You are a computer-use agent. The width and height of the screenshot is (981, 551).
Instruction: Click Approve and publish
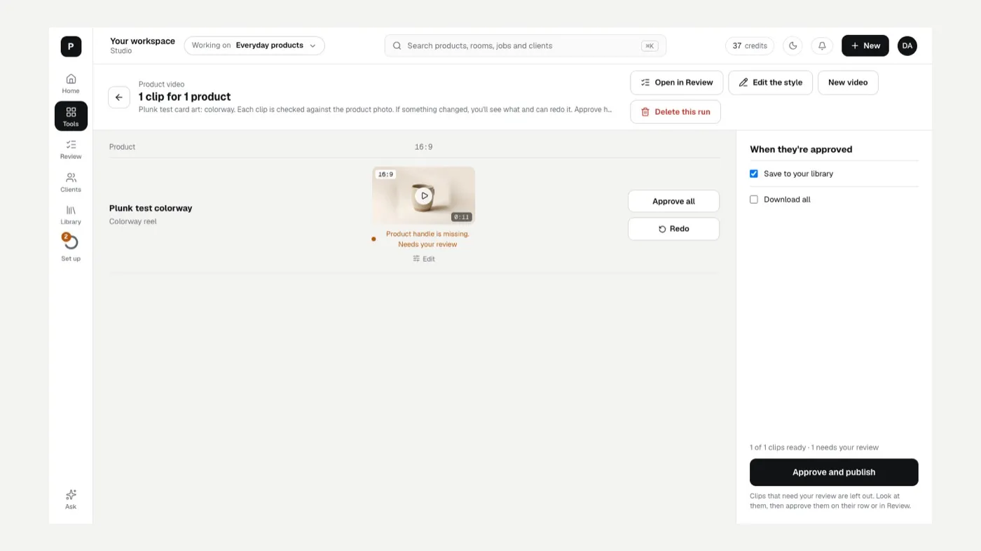(834, 473)
